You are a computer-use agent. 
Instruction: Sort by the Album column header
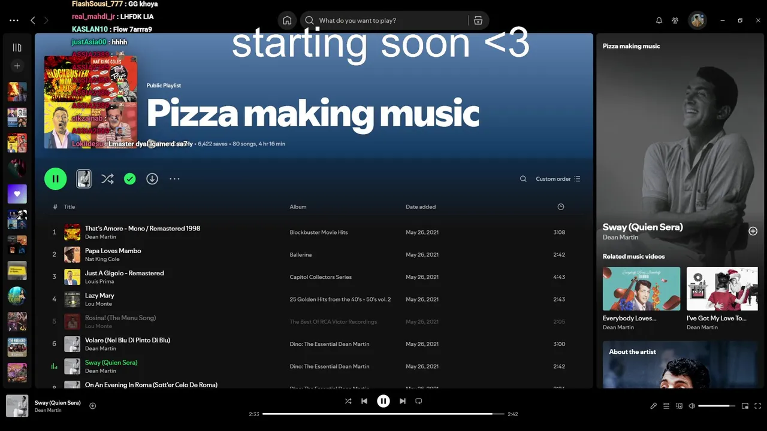tap(298, 207)
